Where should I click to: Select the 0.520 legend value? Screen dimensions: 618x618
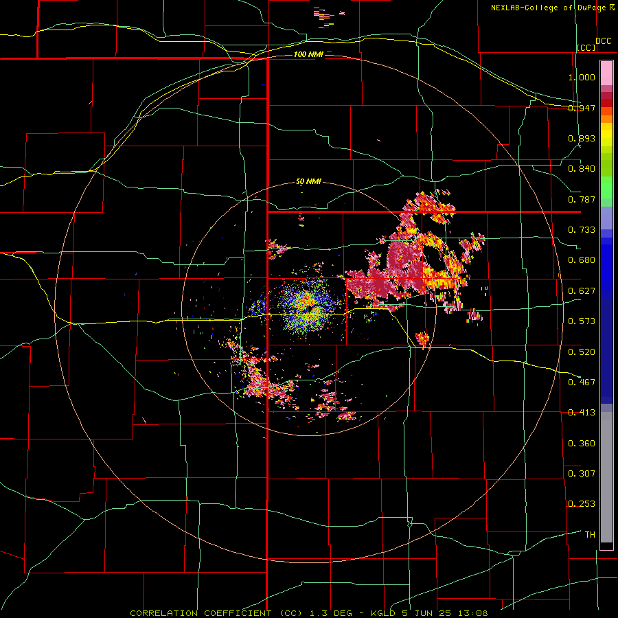(582, 352)
